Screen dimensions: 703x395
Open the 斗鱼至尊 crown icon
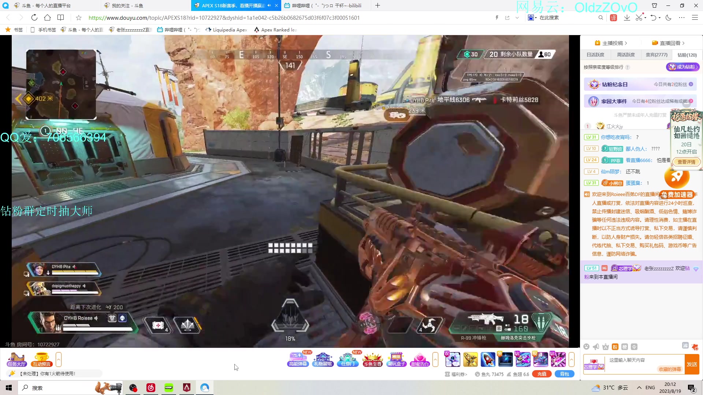(x=372, y=359)
